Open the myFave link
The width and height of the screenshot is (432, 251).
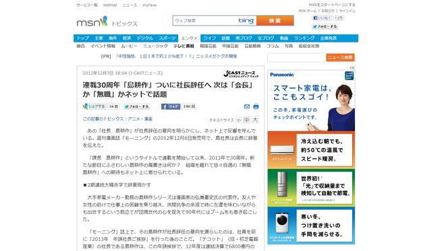[x=149, y=5]
